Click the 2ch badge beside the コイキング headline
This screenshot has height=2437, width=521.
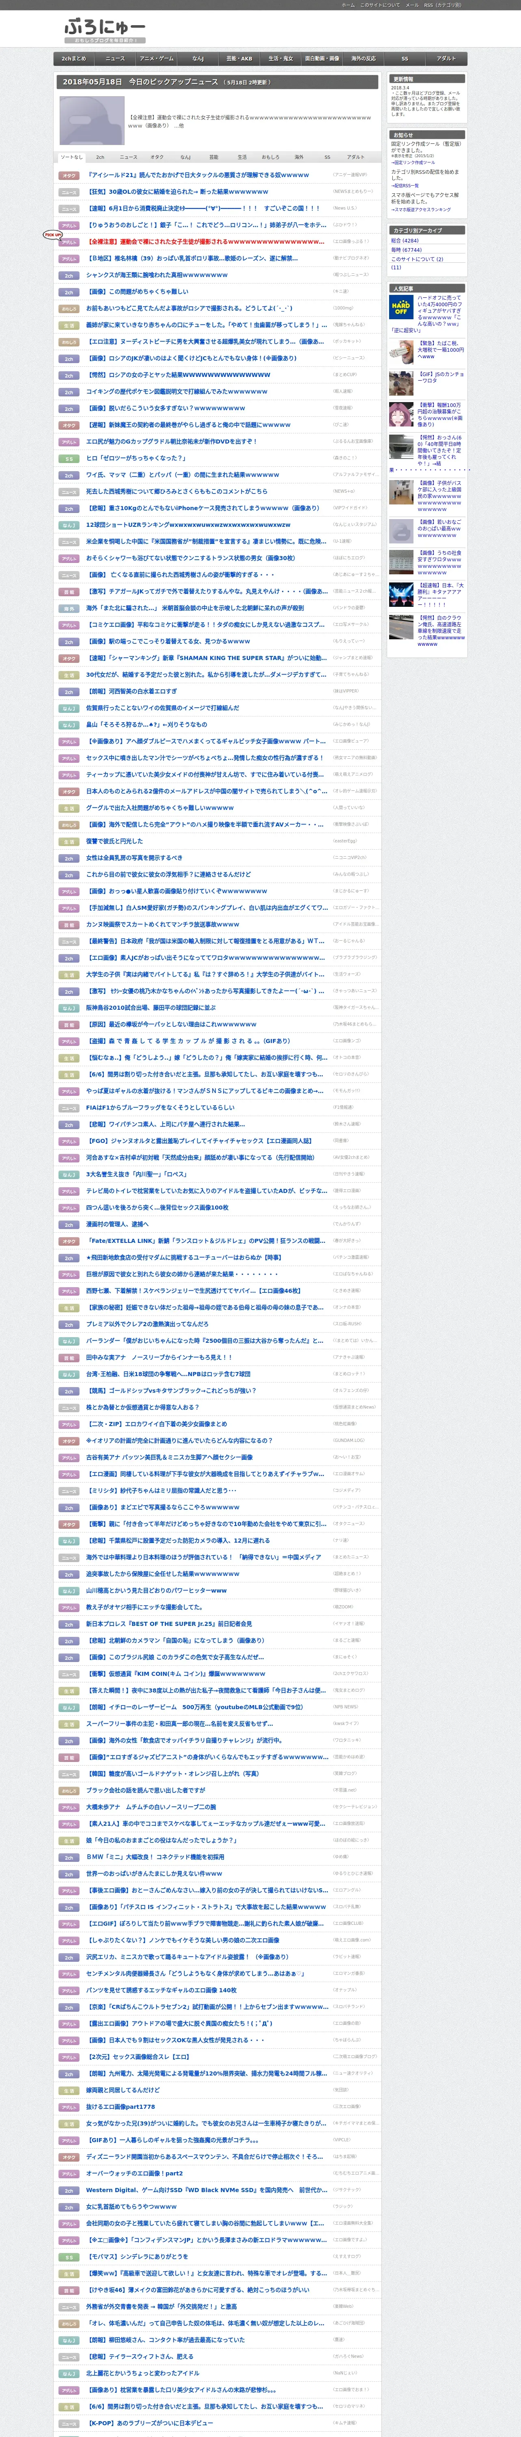pyautogui.click(x=69, y=392)
